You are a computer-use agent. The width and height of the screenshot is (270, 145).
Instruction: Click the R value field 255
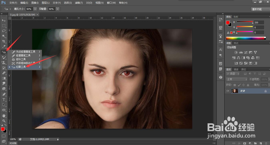coord(259,23)
